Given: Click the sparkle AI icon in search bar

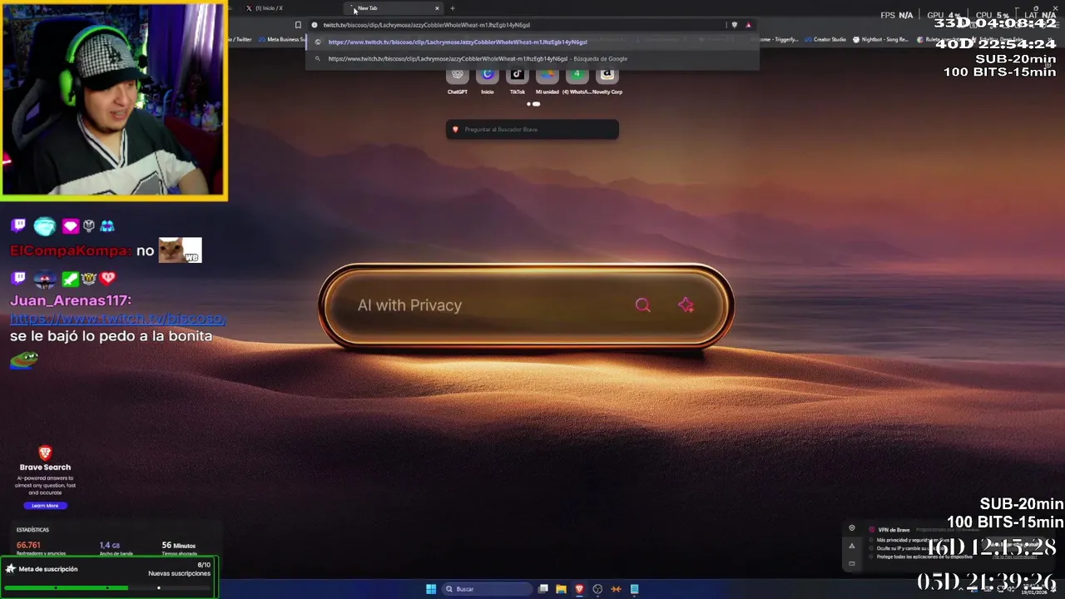Looking at the screenshot, I should tap(686, 305).
